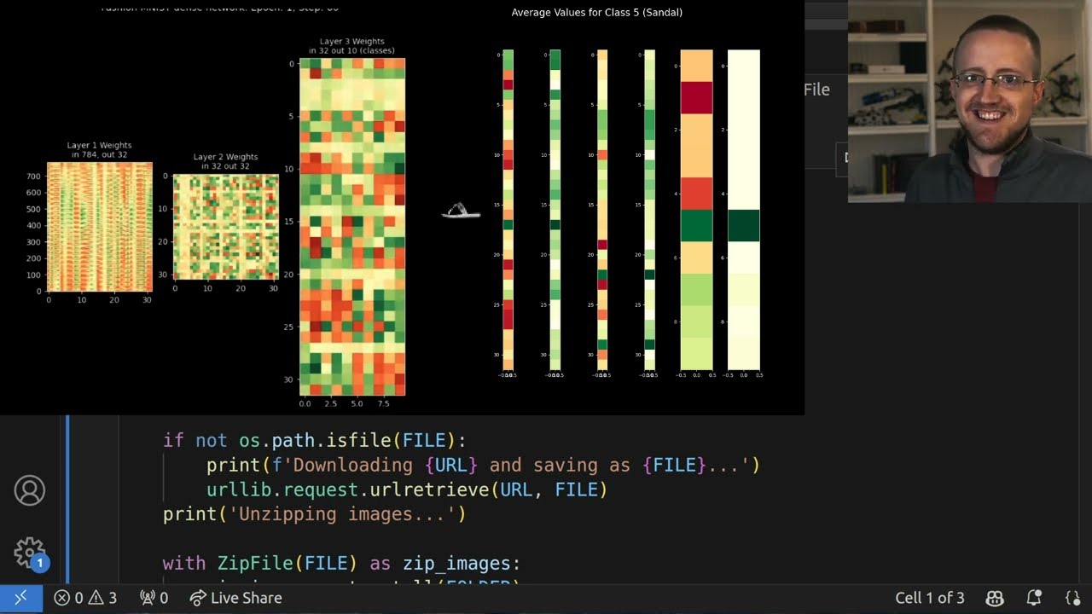Select the File menu label
1092x614 pixels.
817,89
